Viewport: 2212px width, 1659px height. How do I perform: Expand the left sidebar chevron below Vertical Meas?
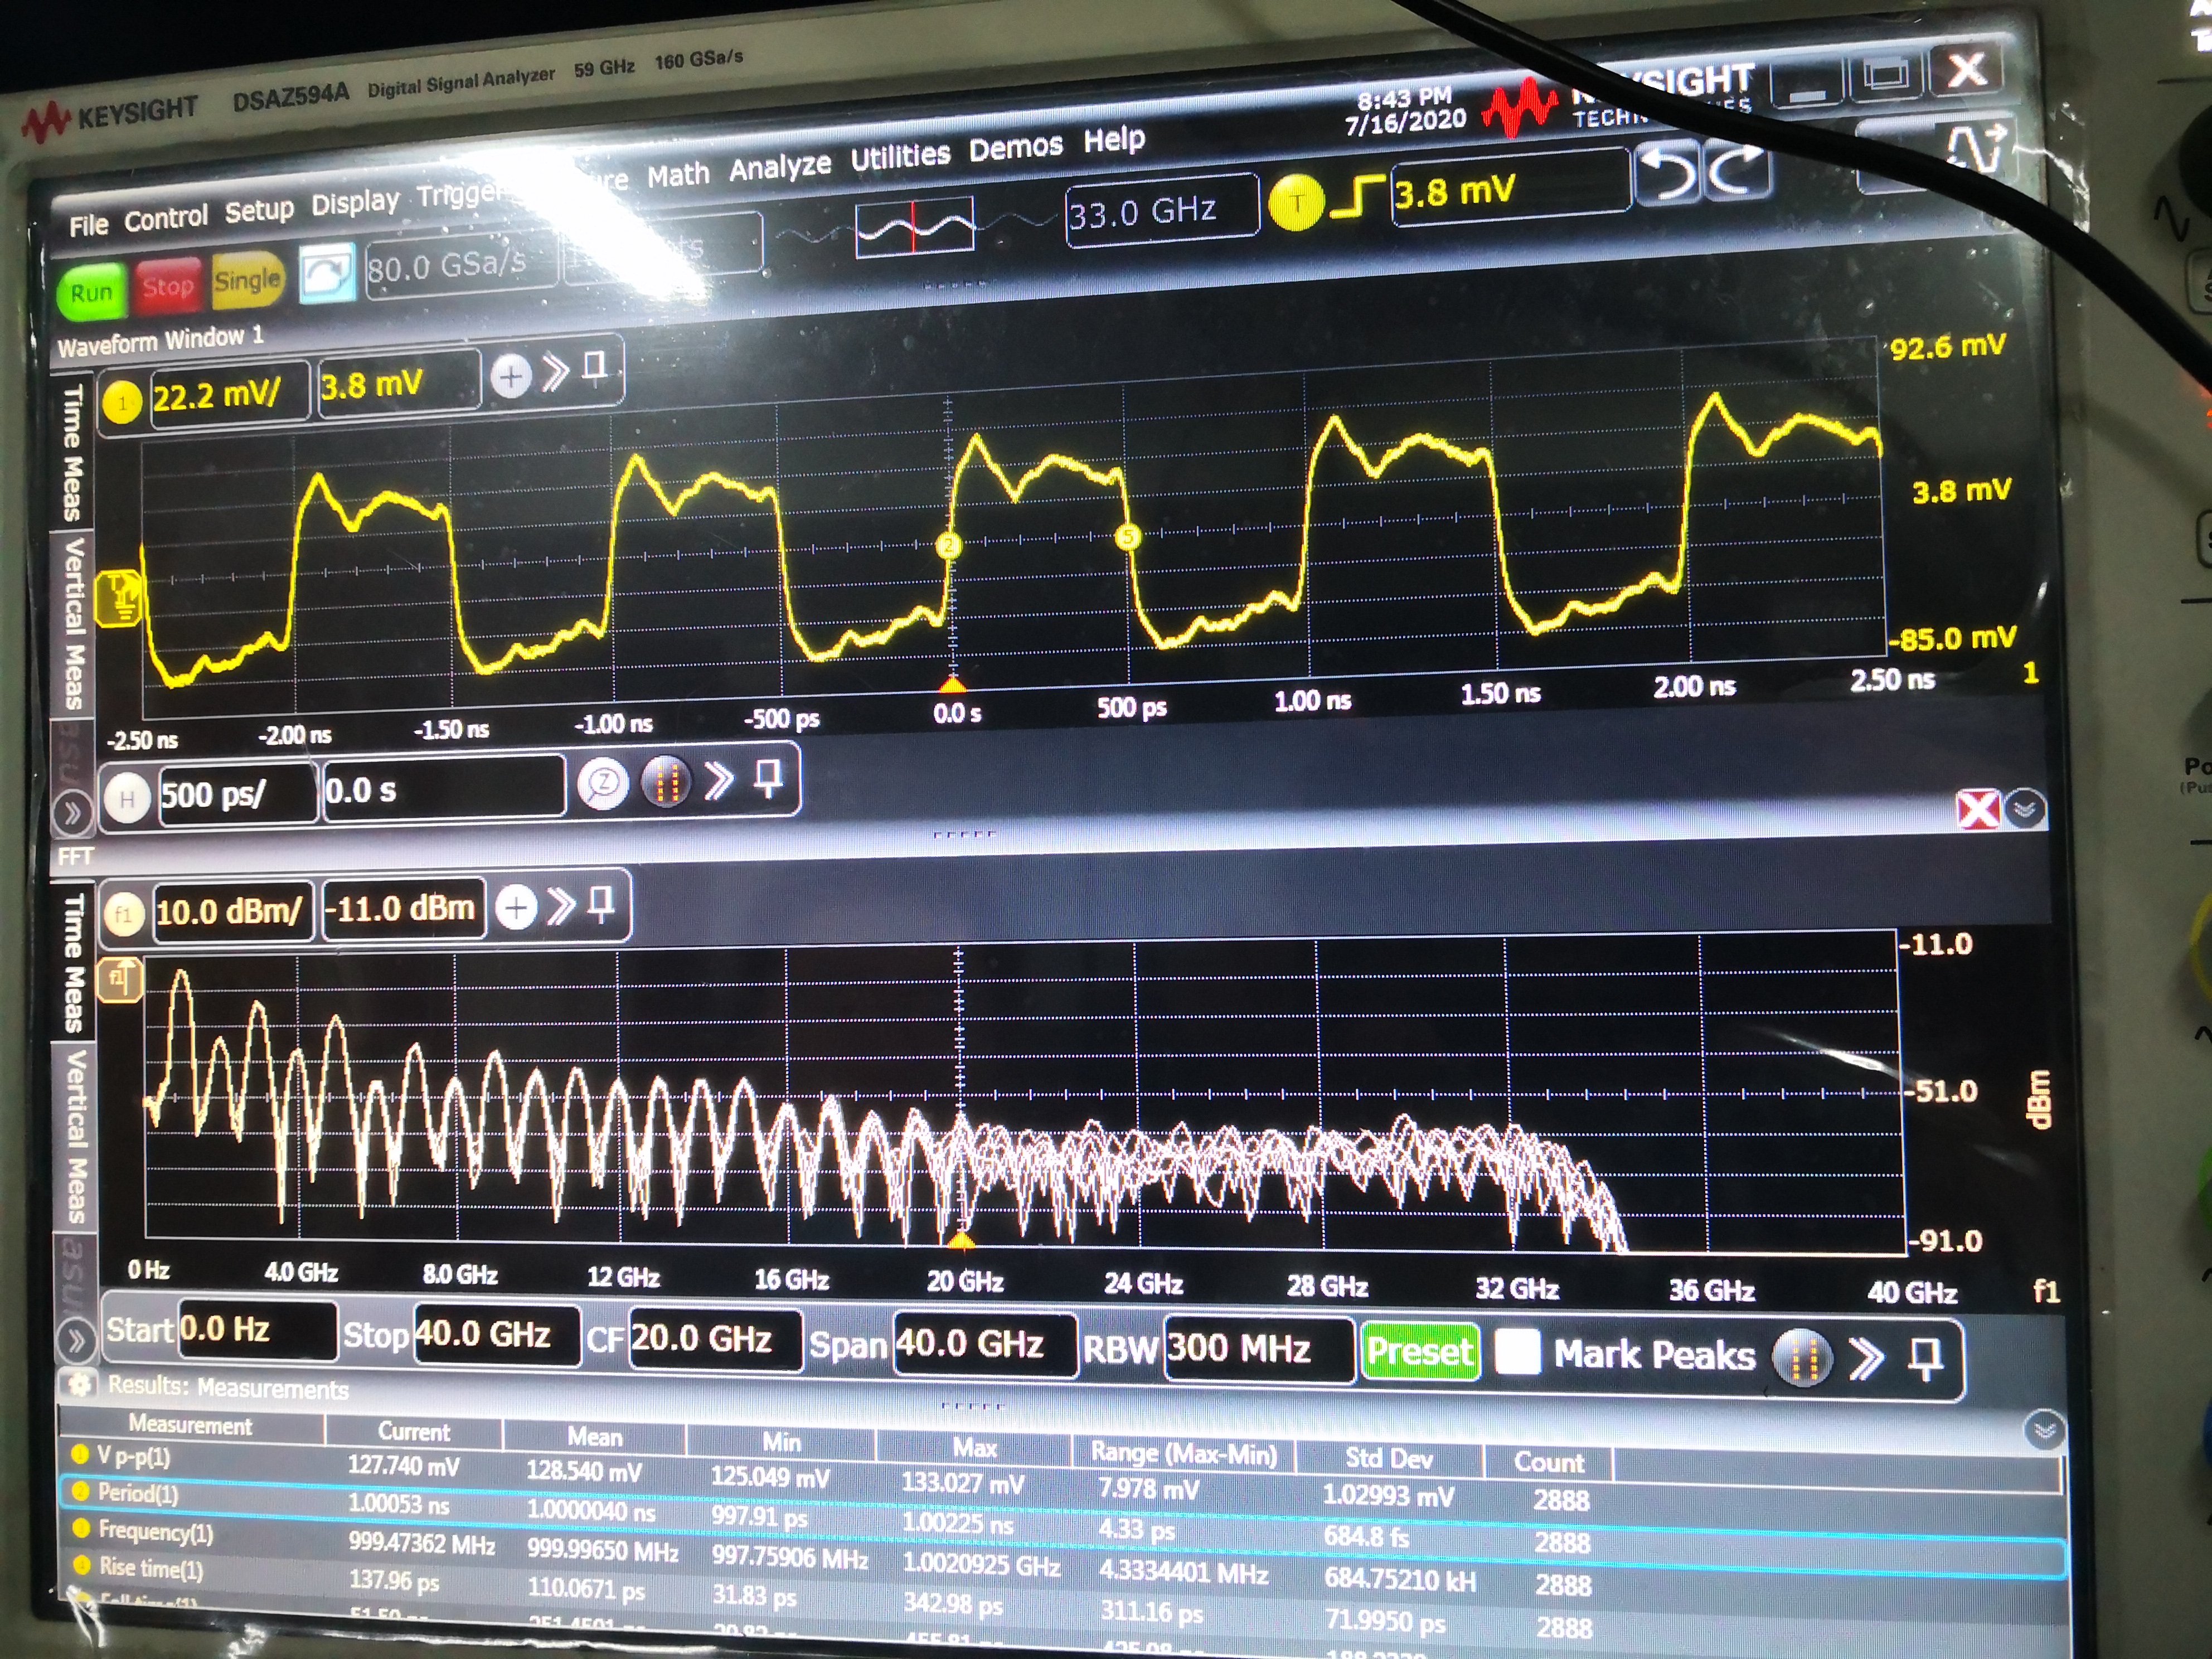pos(72,813)
